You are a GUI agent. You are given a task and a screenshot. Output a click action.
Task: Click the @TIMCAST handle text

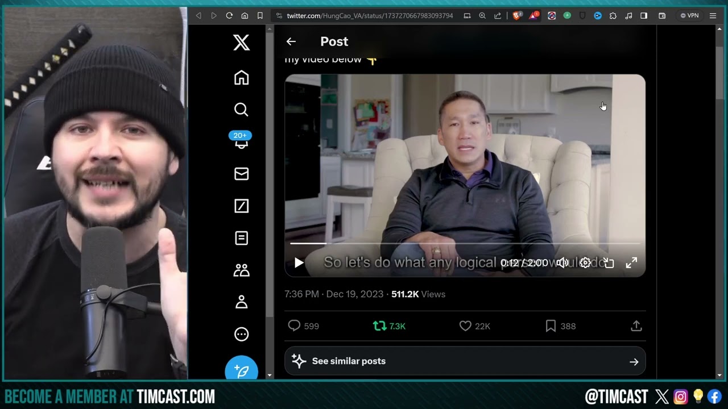point(617,397)
